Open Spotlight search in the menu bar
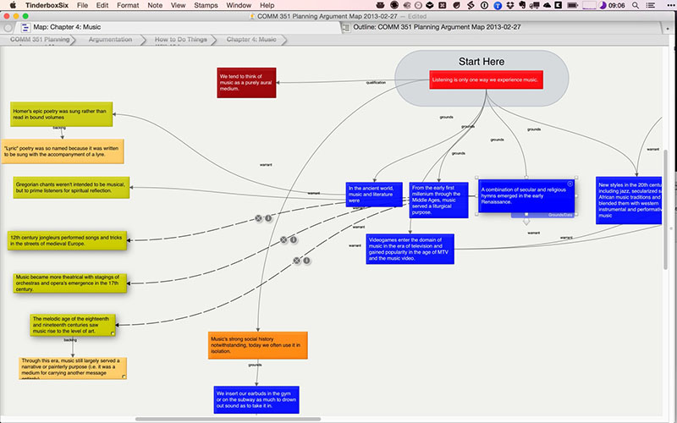This screenshot has width=677, height=423. click(636, 5)
